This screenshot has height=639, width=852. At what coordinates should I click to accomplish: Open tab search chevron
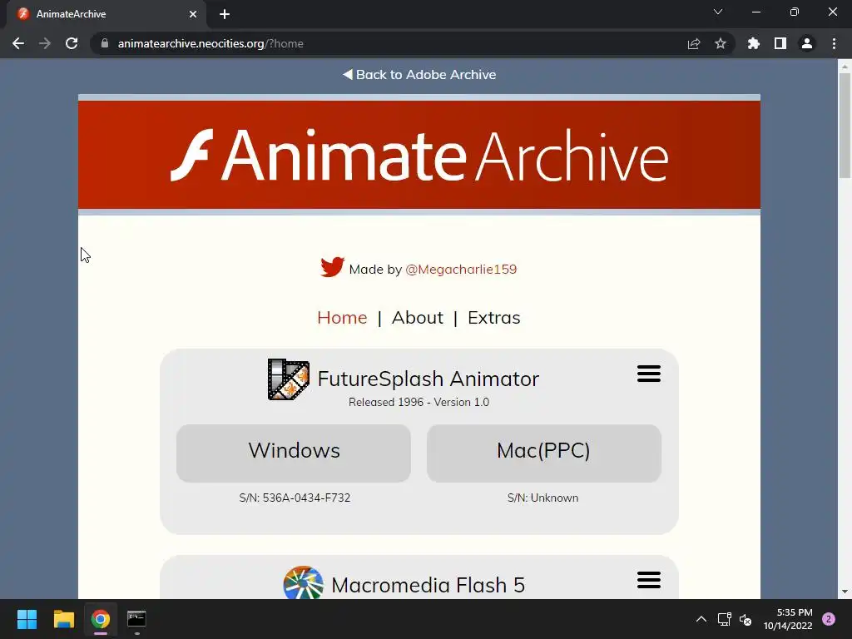tap(718, 12)
